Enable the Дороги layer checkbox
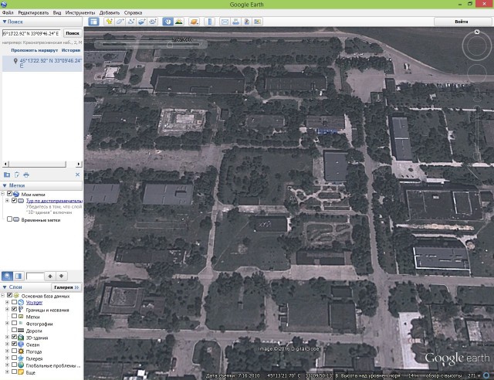The width and height of the screenshot is (494, 380). (x=14, y=330)
